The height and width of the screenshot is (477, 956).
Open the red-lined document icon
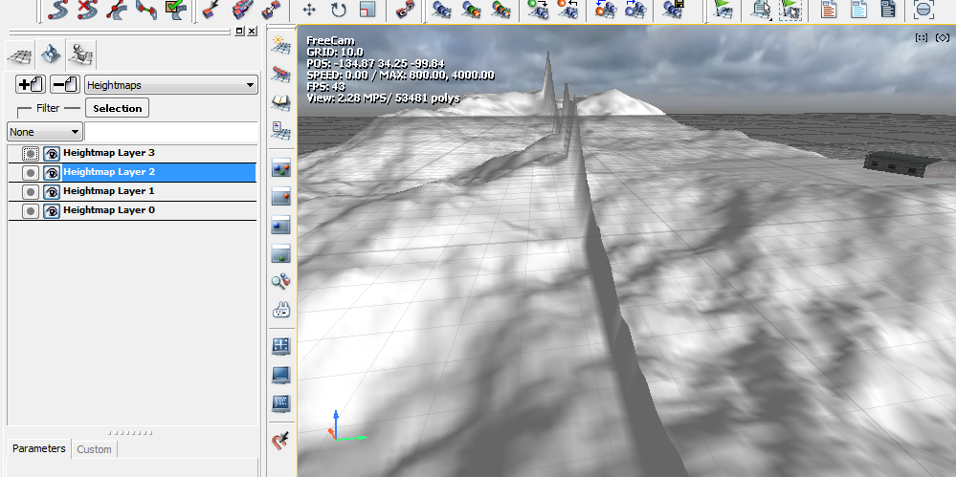pyautogui.click(x=828, y=10)
